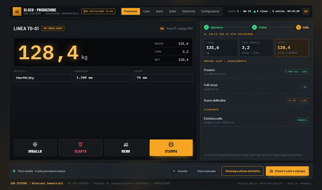Click the green online status dot in header

point(255,12)
